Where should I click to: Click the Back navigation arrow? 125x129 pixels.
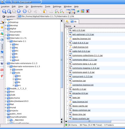click(9, 11)
